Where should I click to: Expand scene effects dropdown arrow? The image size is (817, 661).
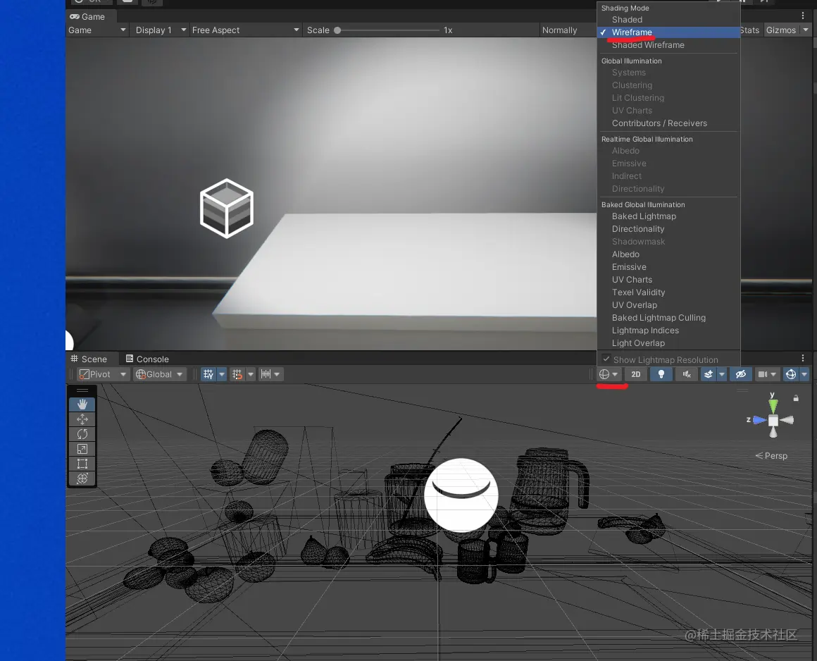coord(722,374)
